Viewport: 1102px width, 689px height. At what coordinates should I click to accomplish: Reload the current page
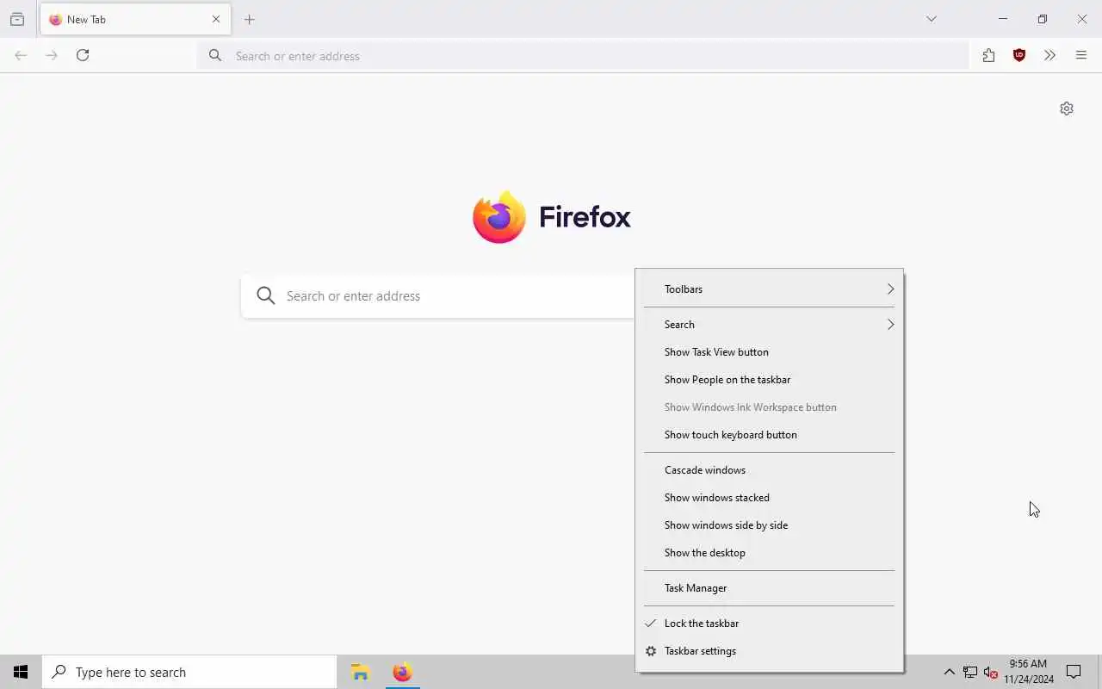tap(83, 55)
